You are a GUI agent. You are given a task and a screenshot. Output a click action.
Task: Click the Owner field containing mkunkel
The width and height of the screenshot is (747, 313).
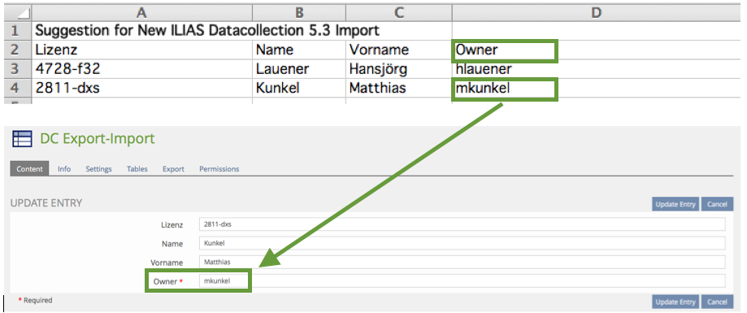pyautogui.click(x=463, y=280)
